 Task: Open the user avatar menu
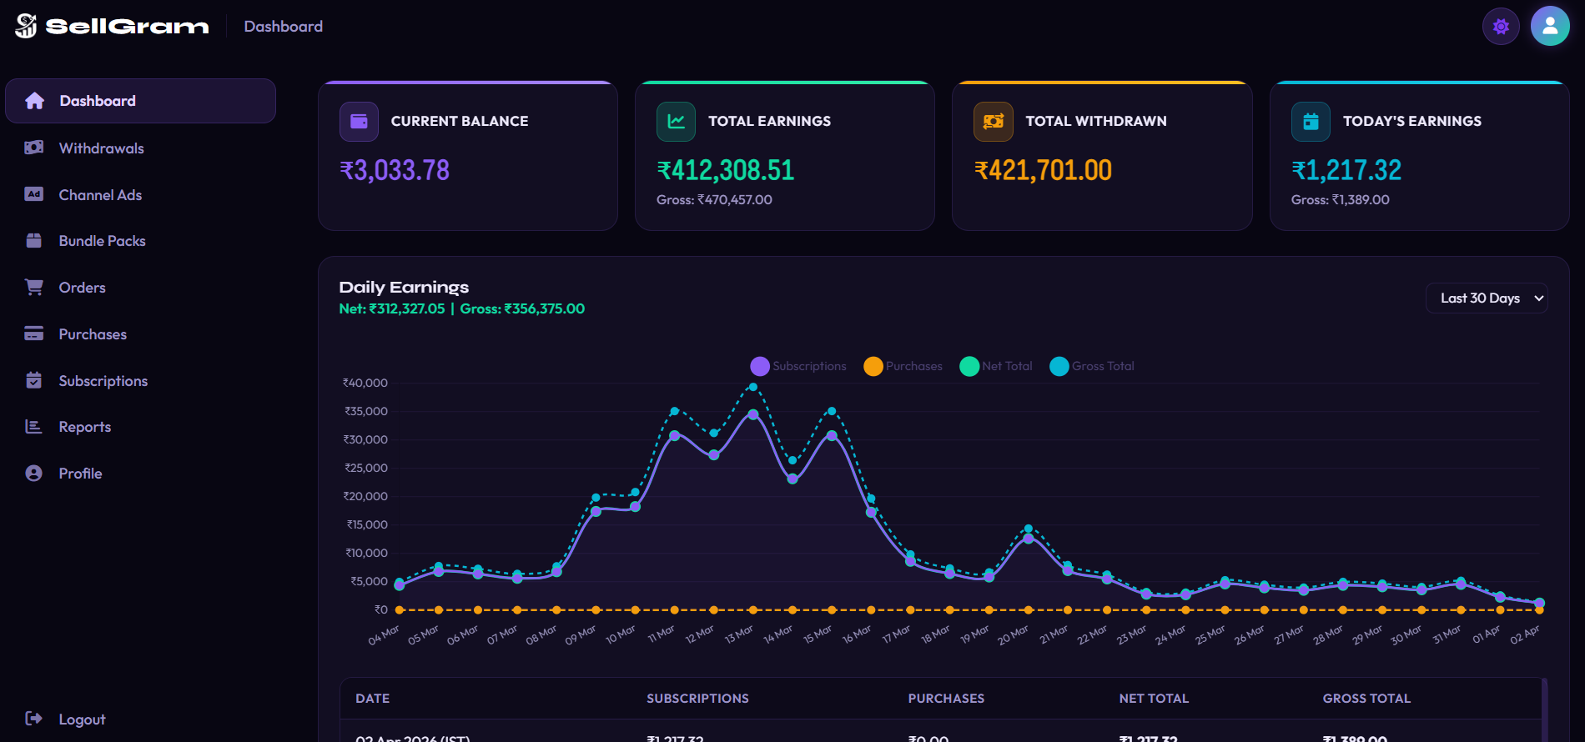[x=1550, y=27]
